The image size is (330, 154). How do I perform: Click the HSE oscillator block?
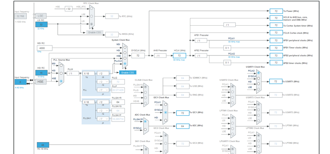41,82
